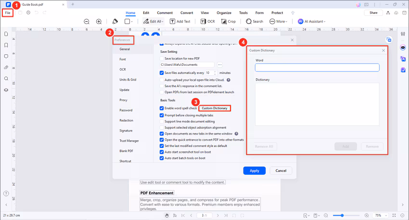Open the properties sliders icon at right sidebar
Screen dimensions: 409x220
tap(403, 34)
